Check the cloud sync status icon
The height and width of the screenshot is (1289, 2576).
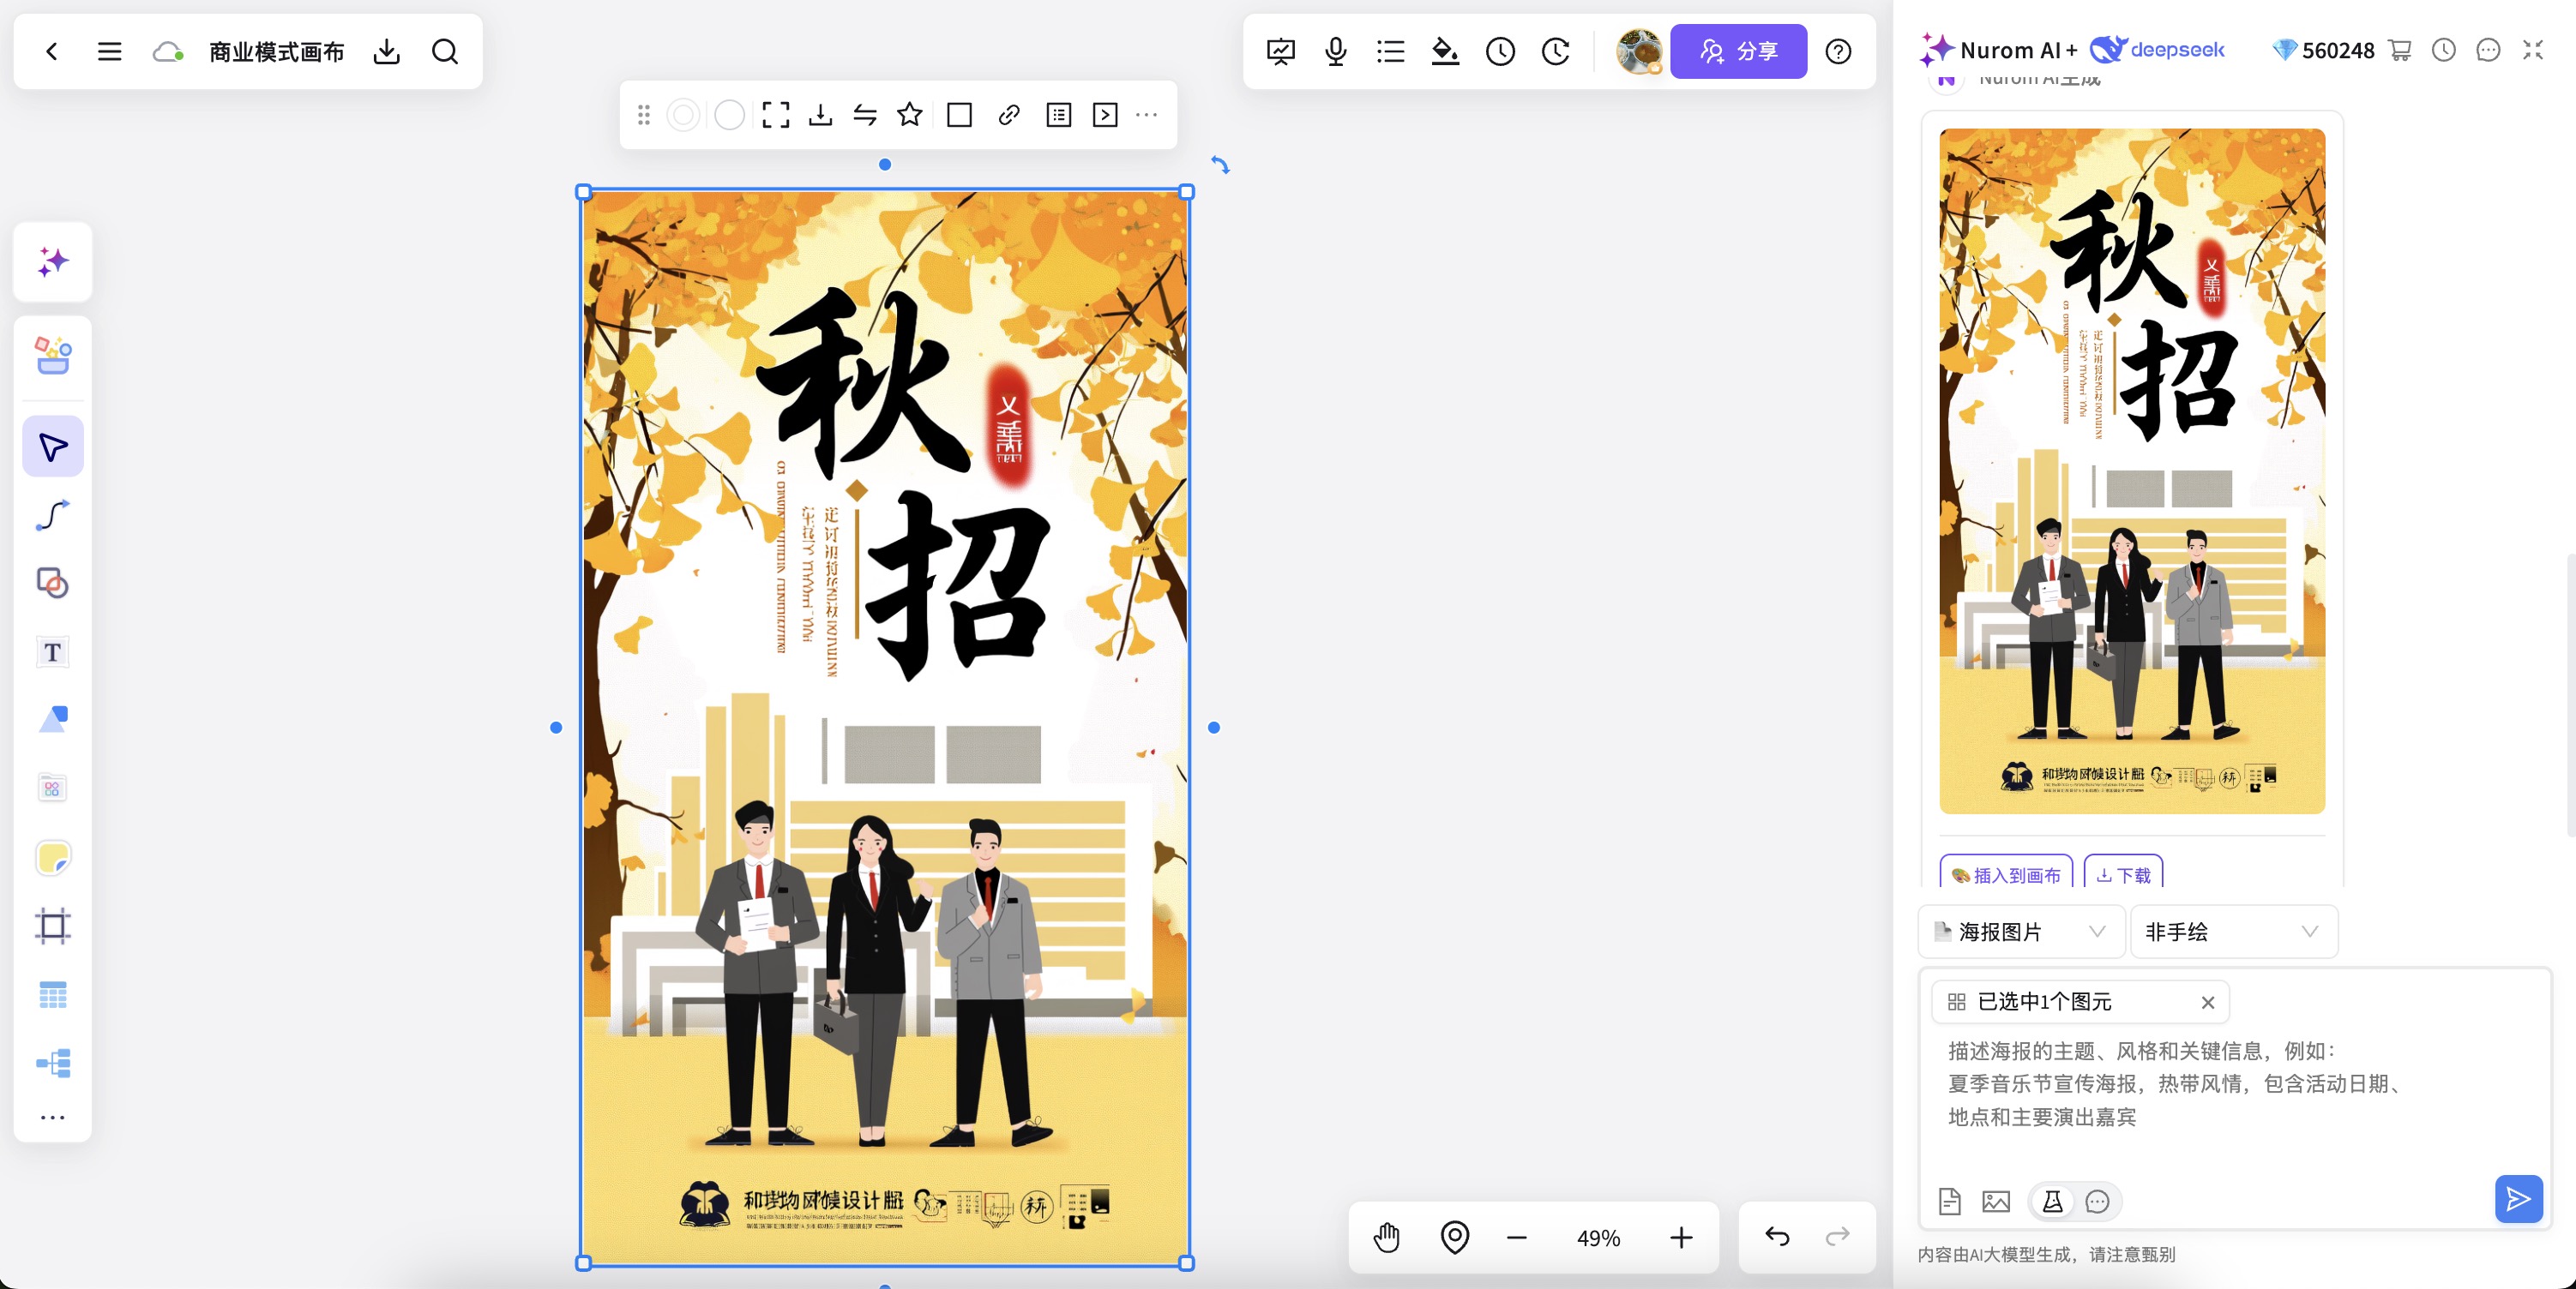(168, 51)
